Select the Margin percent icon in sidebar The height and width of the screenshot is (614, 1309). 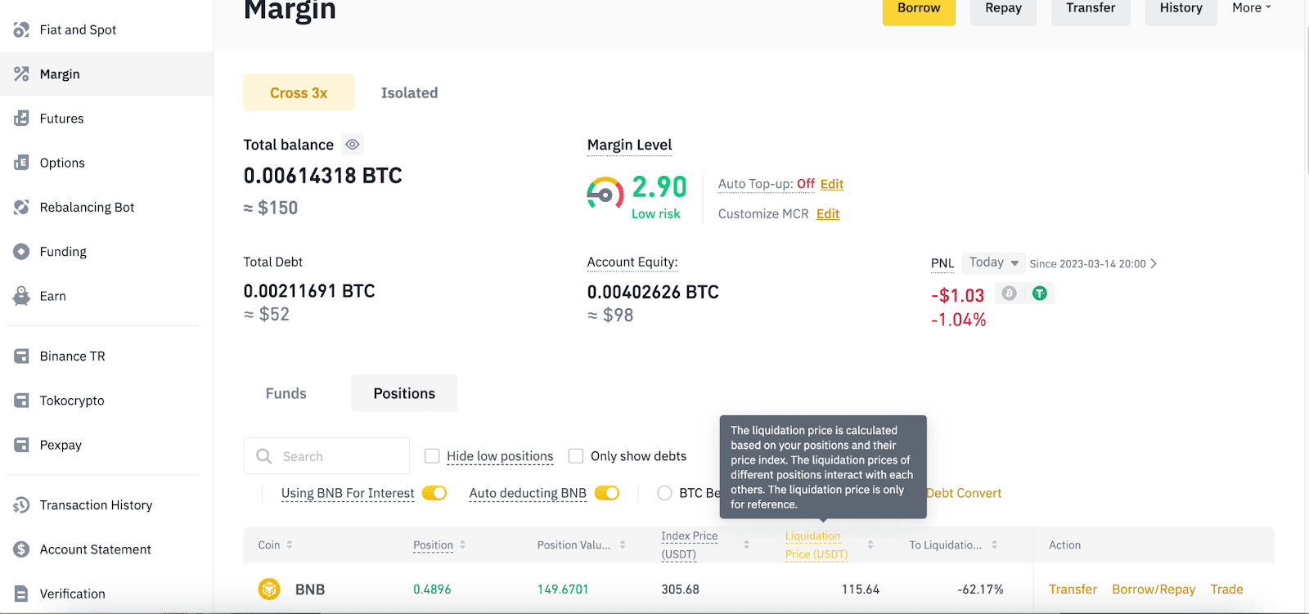[21, 74]
